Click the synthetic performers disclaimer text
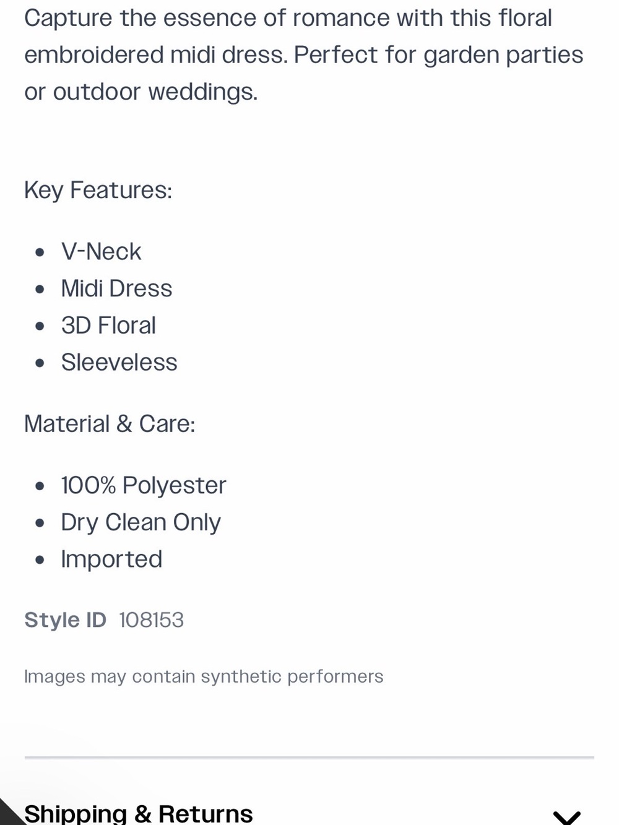 (x=204, y=676)
